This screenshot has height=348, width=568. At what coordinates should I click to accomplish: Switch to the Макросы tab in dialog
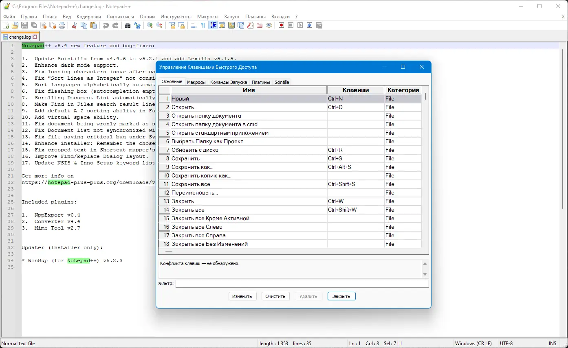[196, 82]
